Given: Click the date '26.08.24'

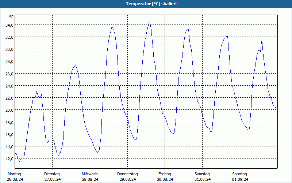Looking at the screenshot, I should [15, 179].
